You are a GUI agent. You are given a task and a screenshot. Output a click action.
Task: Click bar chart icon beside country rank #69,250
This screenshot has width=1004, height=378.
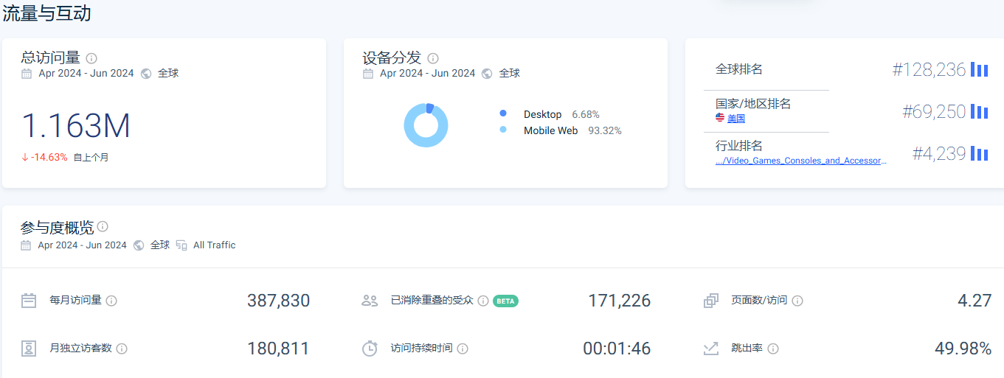(979, 112)
